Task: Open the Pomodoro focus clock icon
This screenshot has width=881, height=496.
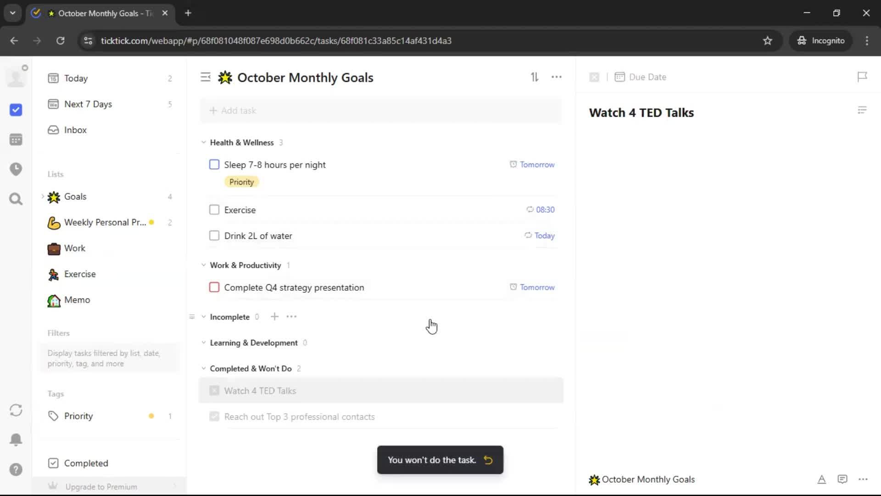Action: [16, 169]
